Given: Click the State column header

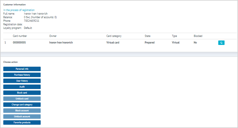Looking at the screenshot, I should coord(147,36).
